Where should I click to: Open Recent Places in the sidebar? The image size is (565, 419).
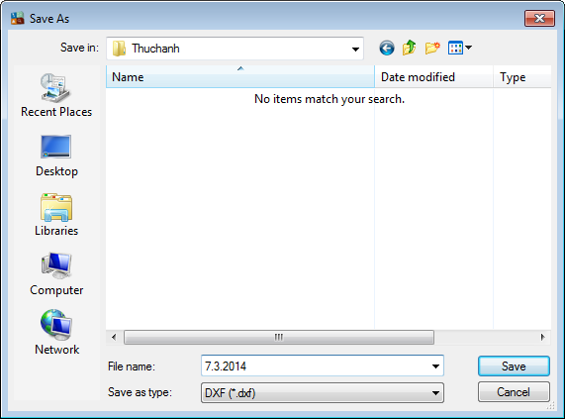[56, 95]
